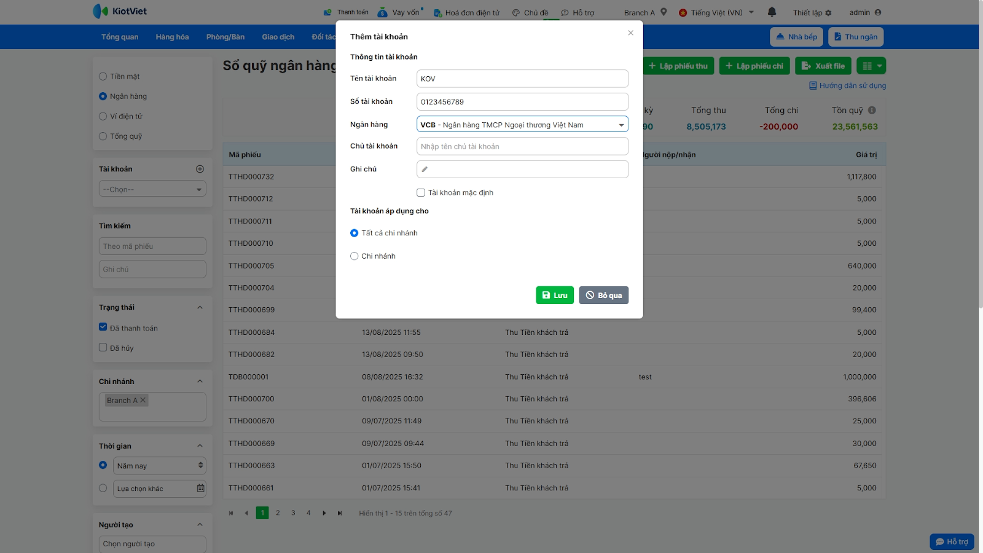Go to the next page arrow
Viewport: 983px width, 553px height.
click(324, 513)
